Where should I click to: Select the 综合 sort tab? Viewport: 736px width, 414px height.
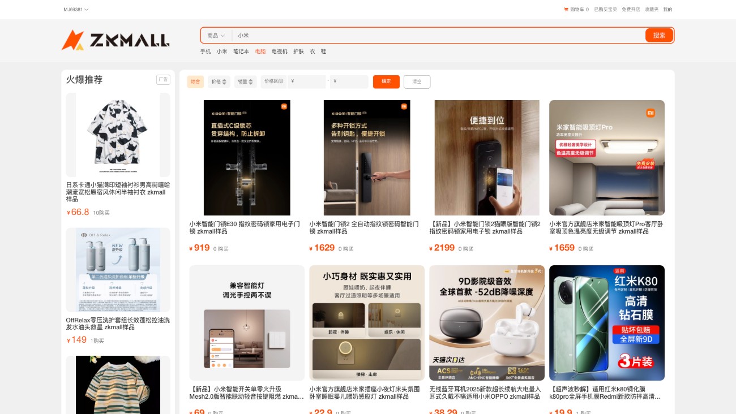click(195, 81)
